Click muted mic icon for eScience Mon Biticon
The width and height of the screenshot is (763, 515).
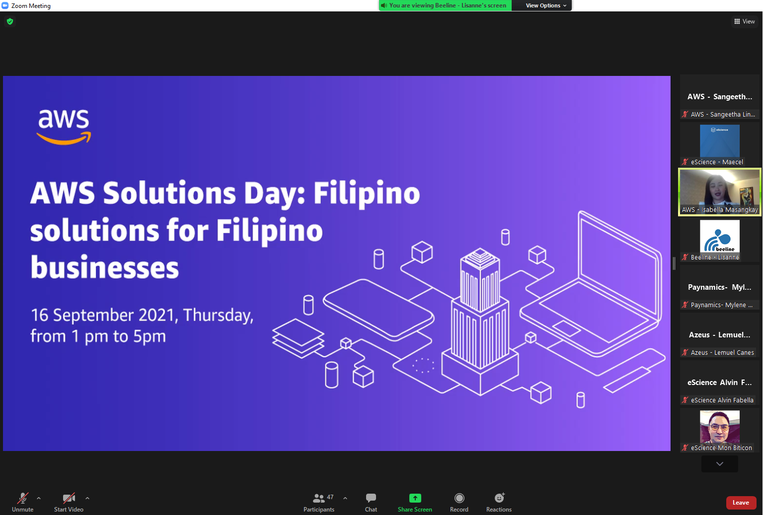(685, 448)
